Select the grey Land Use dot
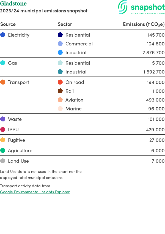Image resolution: width=165 pixels, height=234 pixels. [3, 161]
